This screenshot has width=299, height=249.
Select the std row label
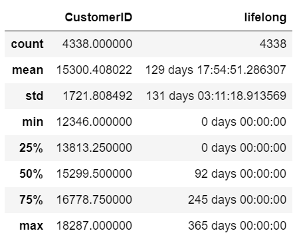click(x=35, y=96)
